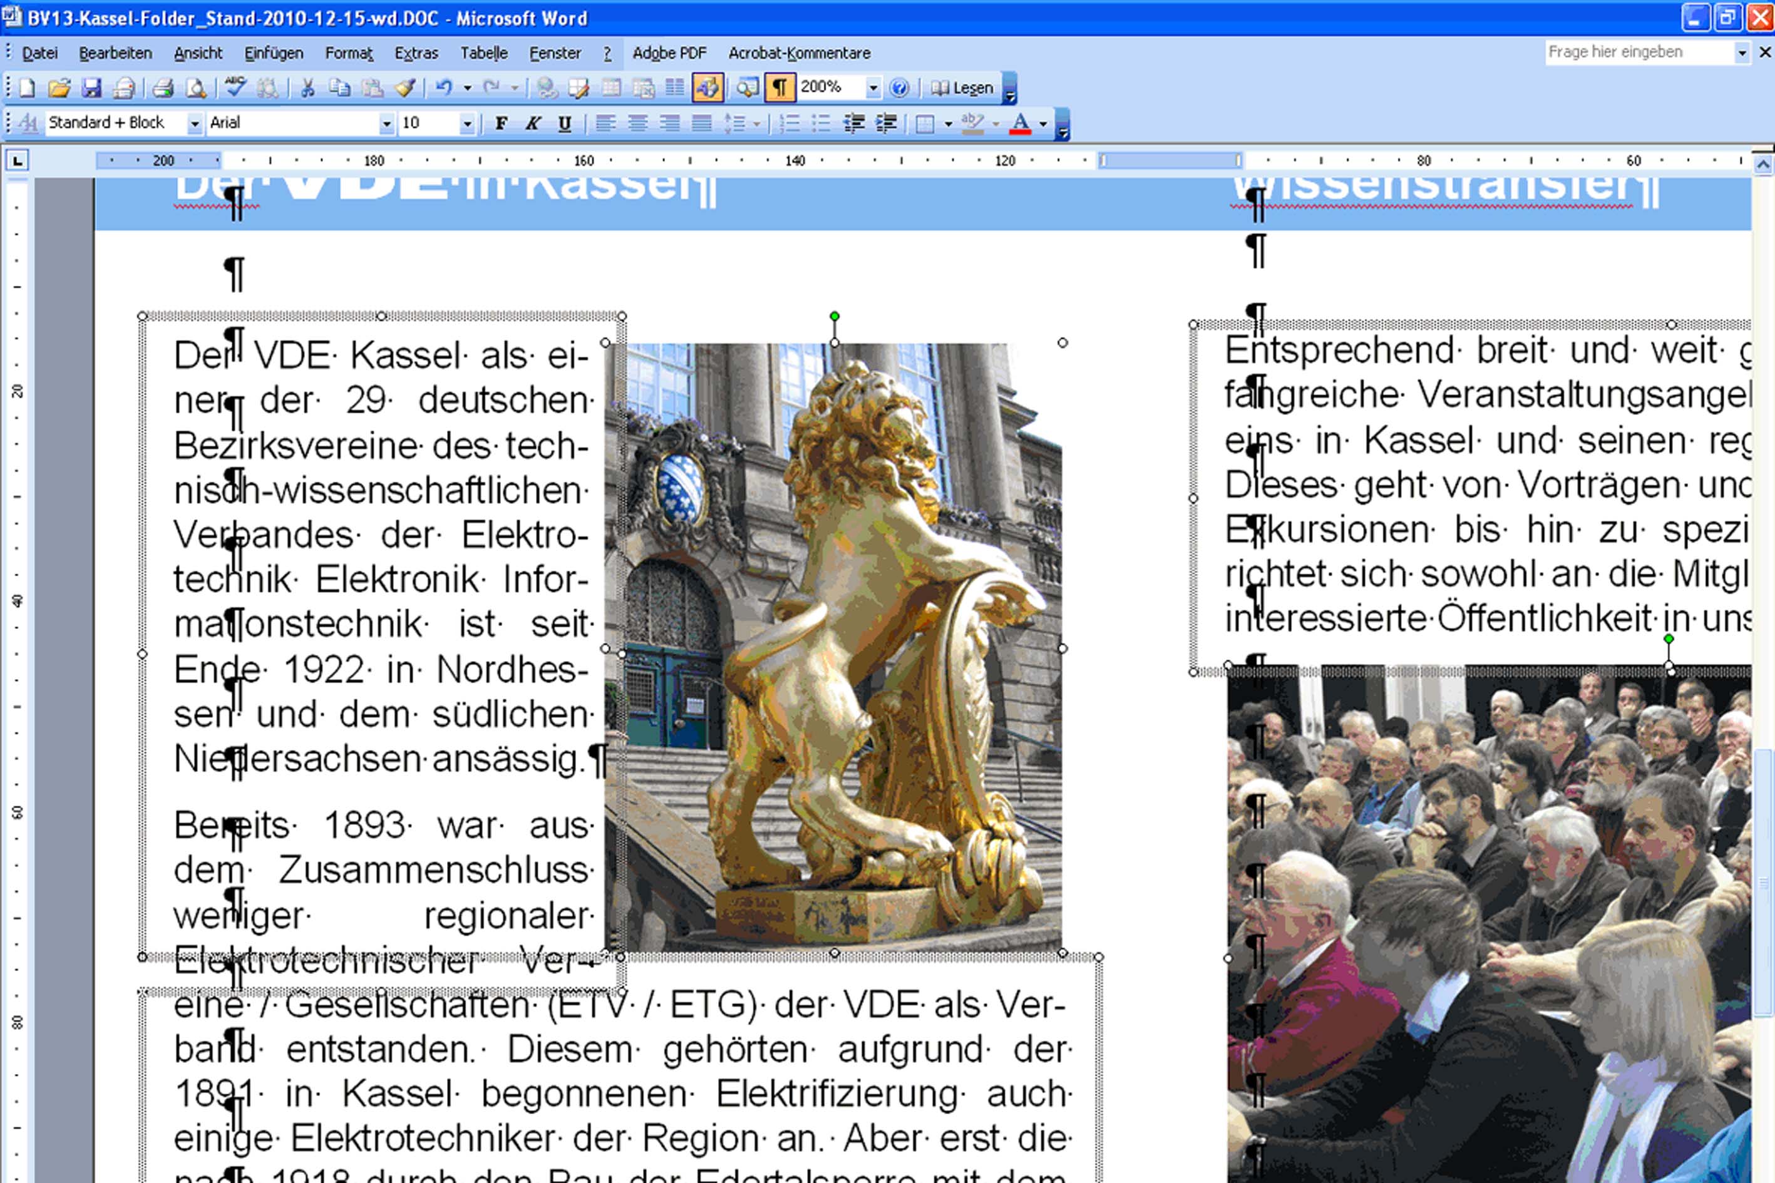Align text right
The height and width of the screenshot is (1183, 1775).
point(669,123)
